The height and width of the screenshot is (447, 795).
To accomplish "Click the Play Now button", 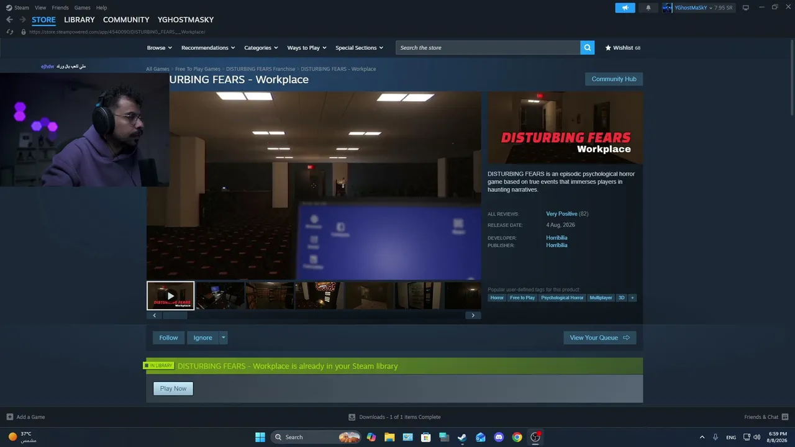I will pyautogui.click(x=173, y=389).
